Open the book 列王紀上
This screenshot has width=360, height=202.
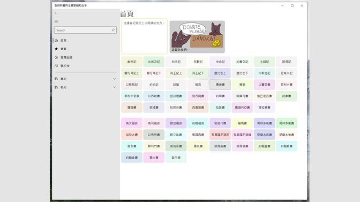[x=176, y=73]
